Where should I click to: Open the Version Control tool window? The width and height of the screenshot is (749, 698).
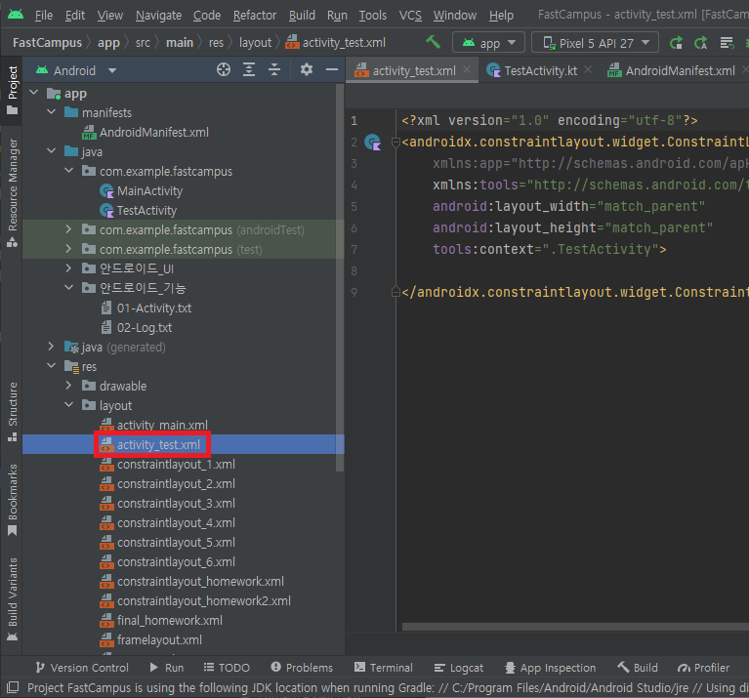[x=83, y=668]
